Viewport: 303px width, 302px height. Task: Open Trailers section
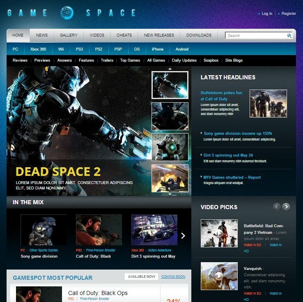click(107, 60)
